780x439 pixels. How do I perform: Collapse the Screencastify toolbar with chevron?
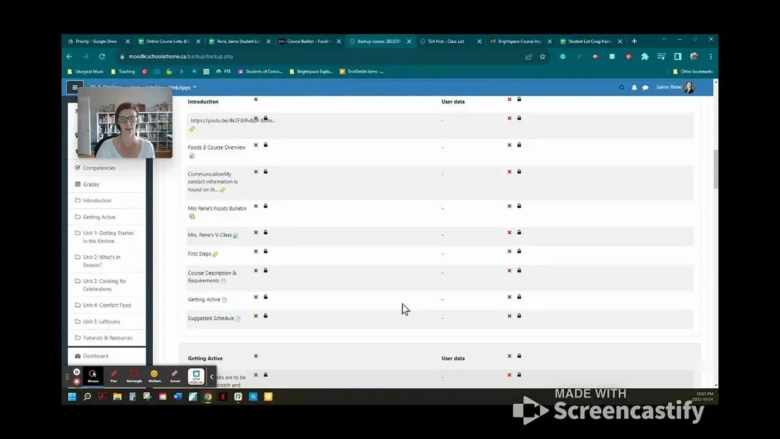(211, 377)
